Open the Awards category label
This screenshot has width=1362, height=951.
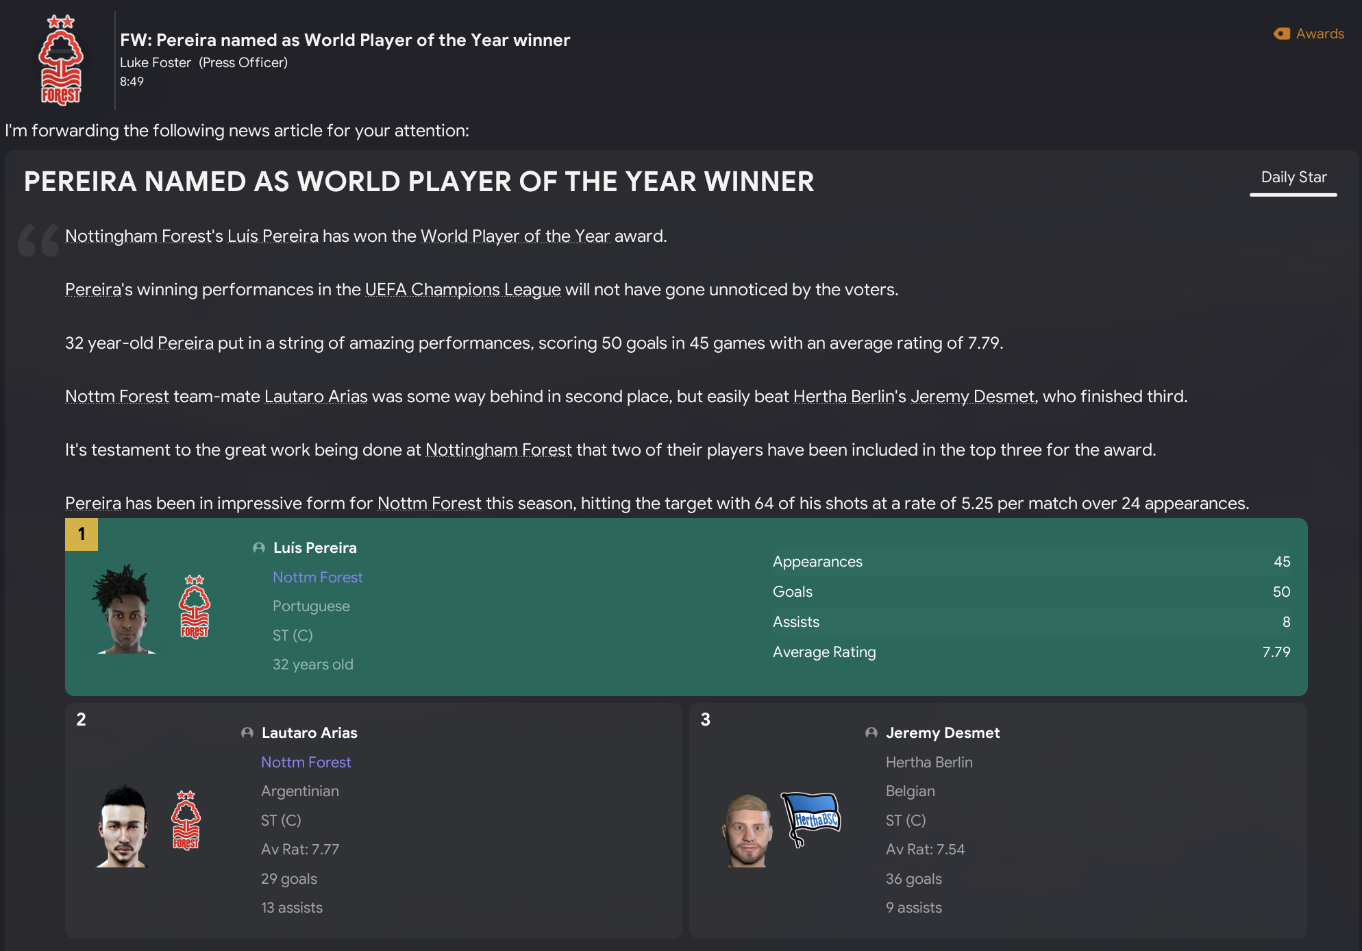[x=1320, y=34]
